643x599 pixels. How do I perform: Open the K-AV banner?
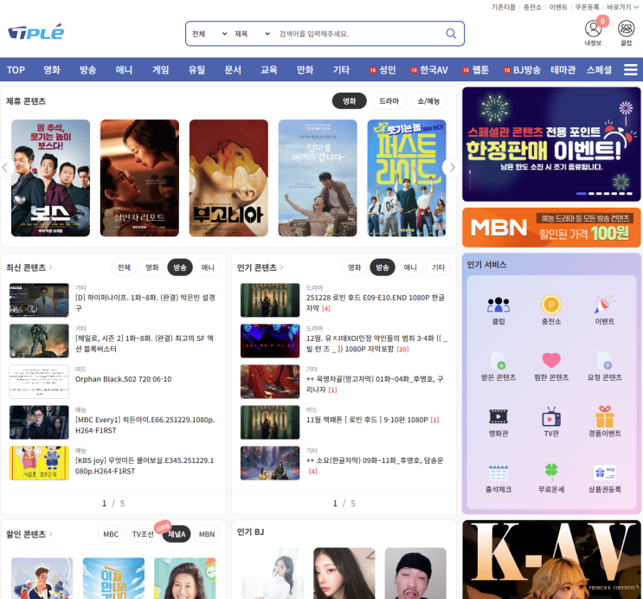tap(551, 559)
